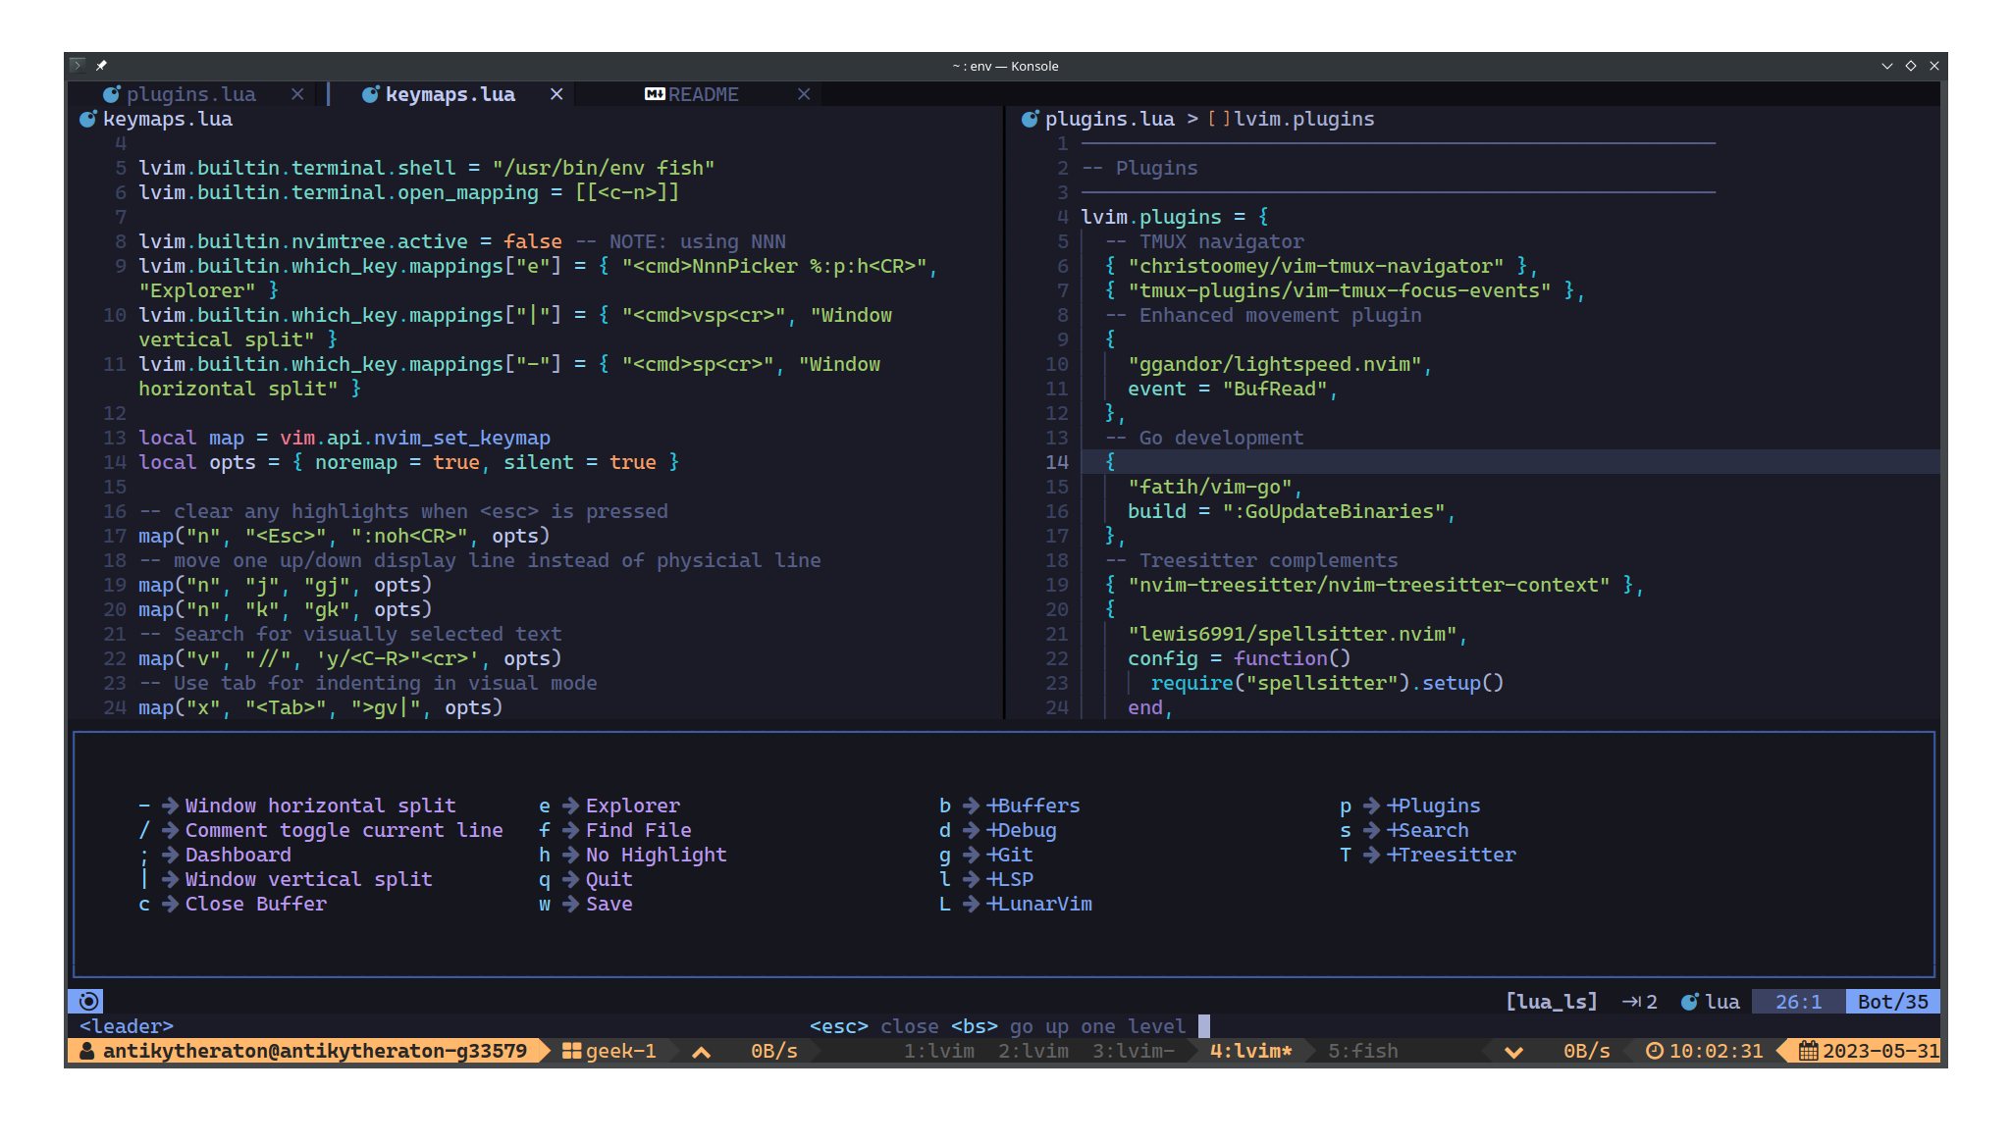Click the geek-1 session grid icon
Viewport: 2012px width, 1144px height.
pos(571,1051)
